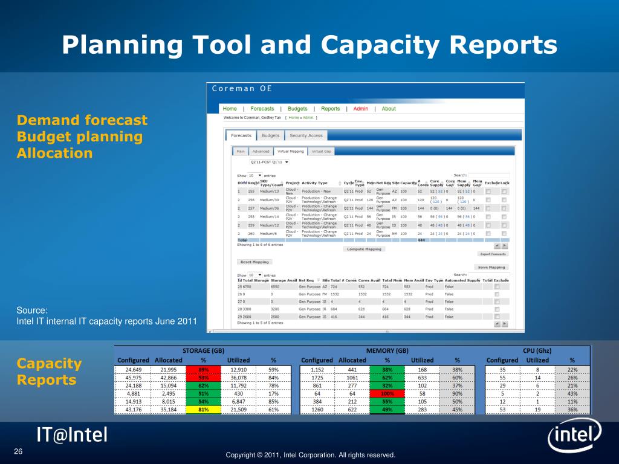Check Exclude for Id 25 supply row
This screenshot has width=619, height=464.
(497, 287)
